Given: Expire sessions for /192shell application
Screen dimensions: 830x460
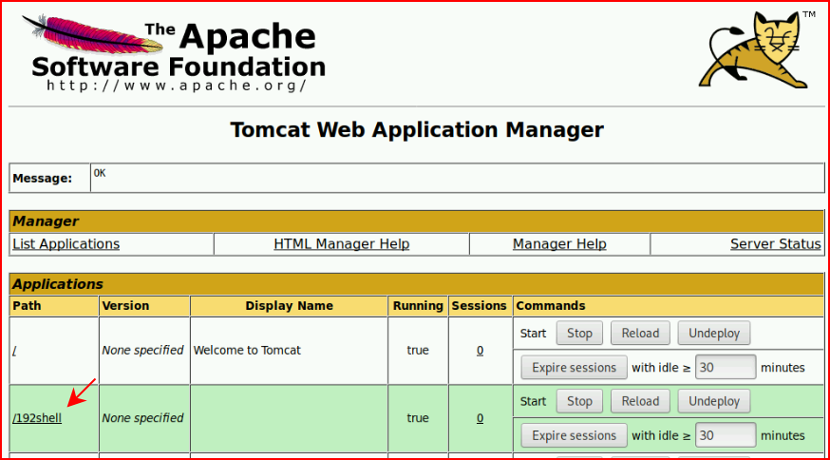Looking at the screenshot, I should 574,435.
